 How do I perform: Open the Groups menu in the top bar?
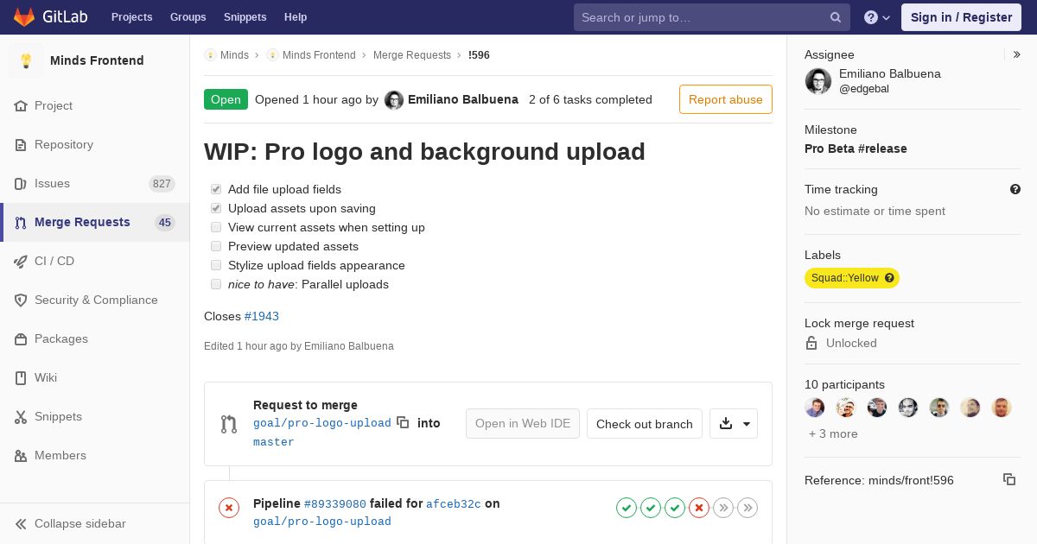188,17
